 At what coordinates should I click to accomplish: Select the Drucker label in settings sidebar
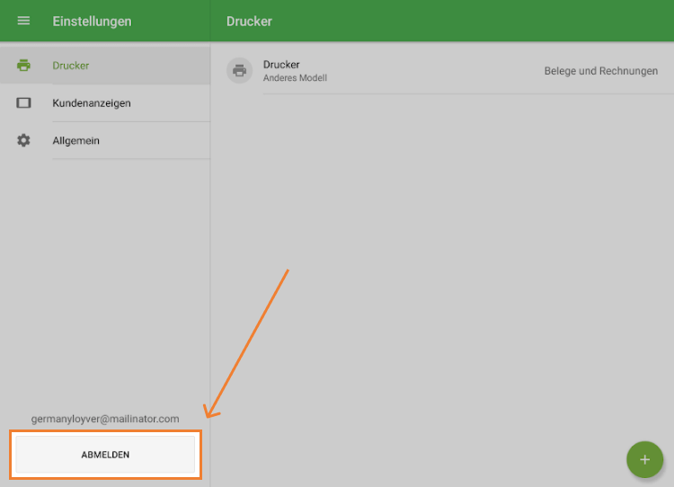pyautogui.click(x=71, y=66)
